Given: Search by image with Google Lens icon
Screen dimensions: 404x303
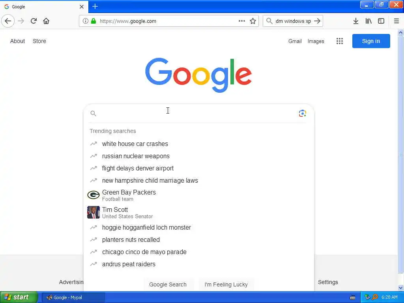Looking at the screenshot, I should coord(303,113).
